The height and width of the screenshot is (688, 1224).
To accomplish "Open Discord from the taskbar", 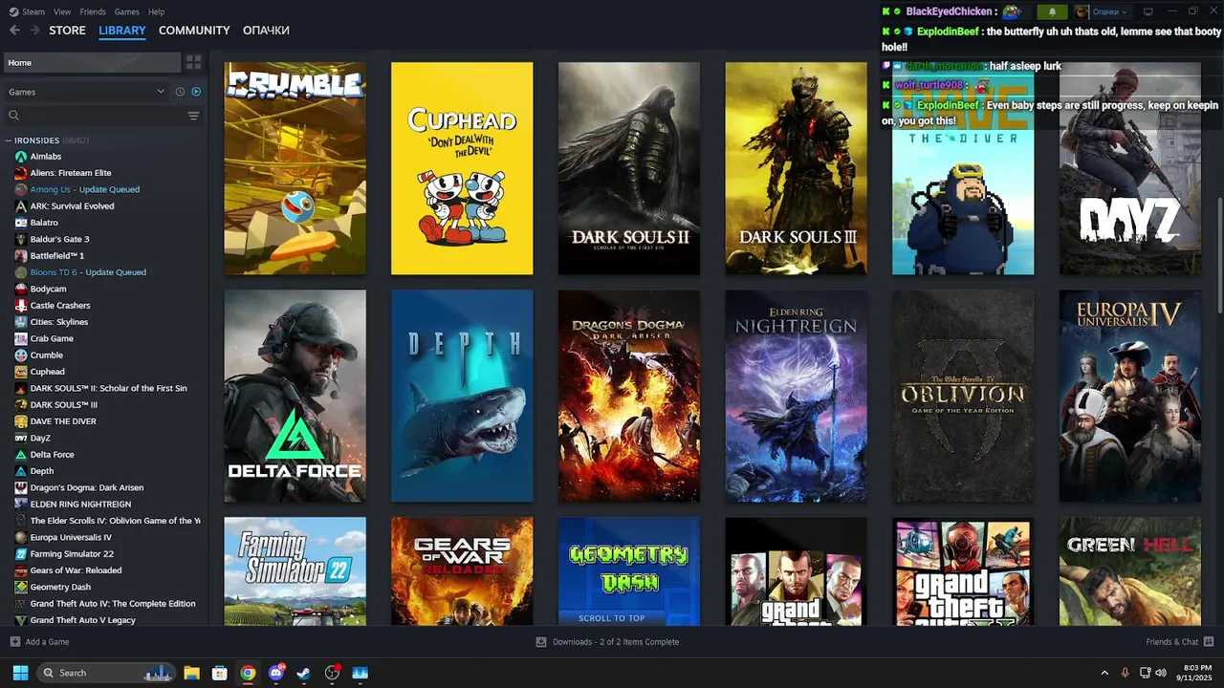I will (x=276, y=673).
